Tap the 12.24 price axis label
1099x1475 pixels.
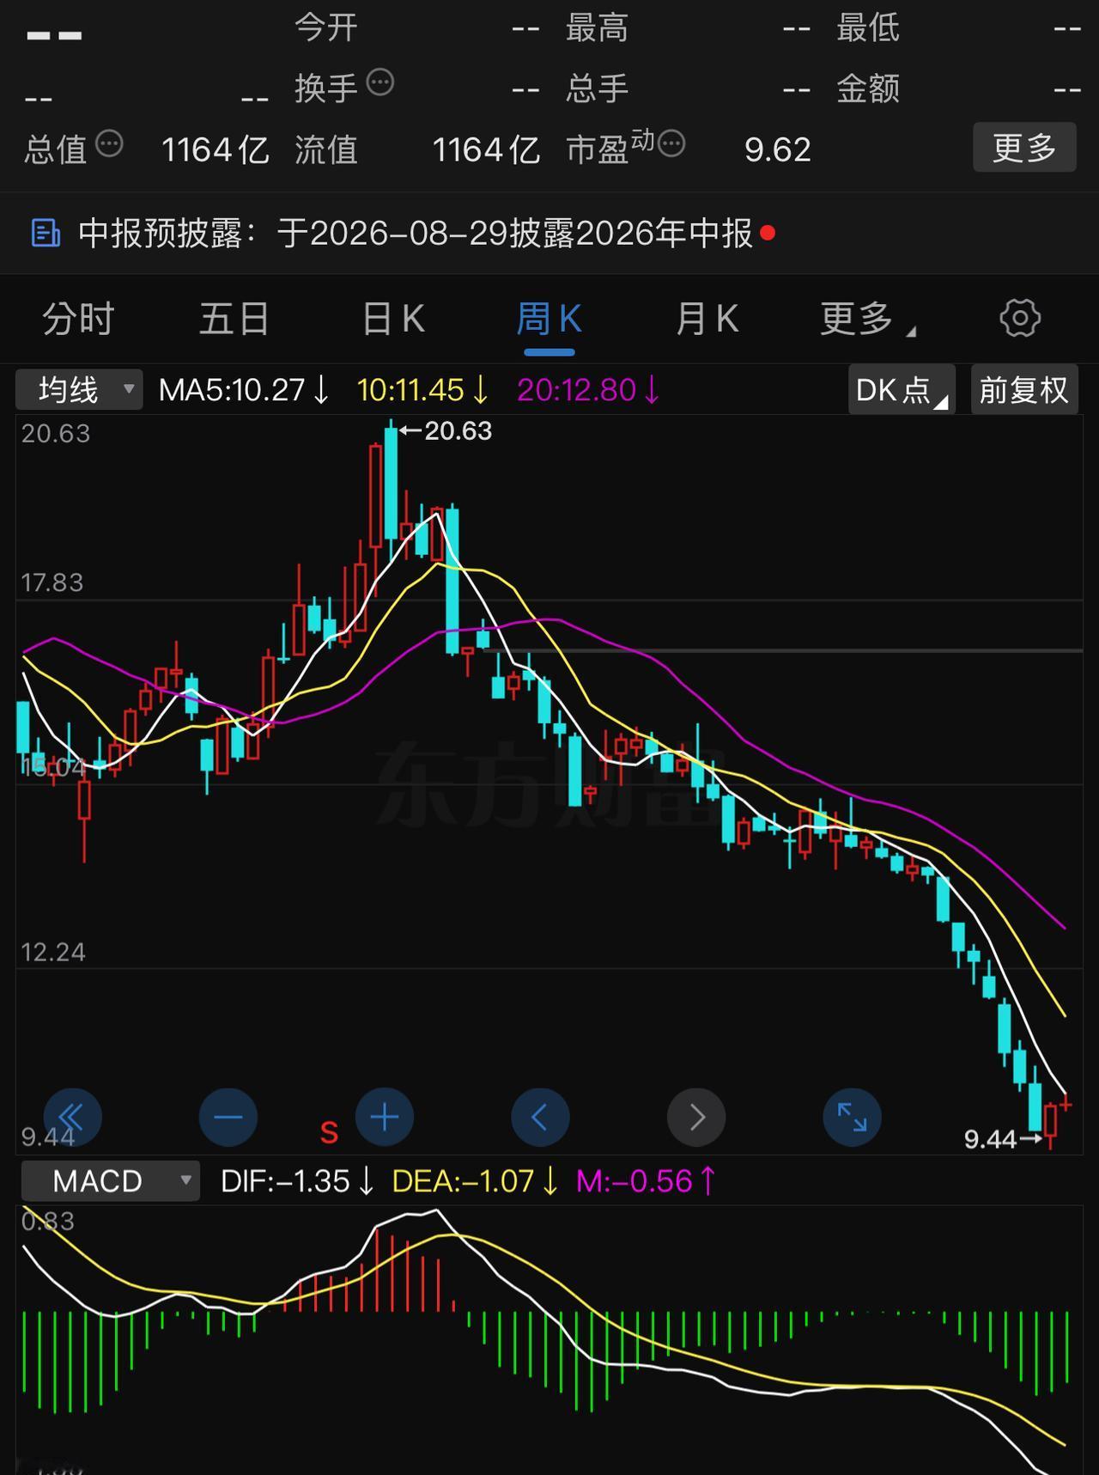click(52, 952)
